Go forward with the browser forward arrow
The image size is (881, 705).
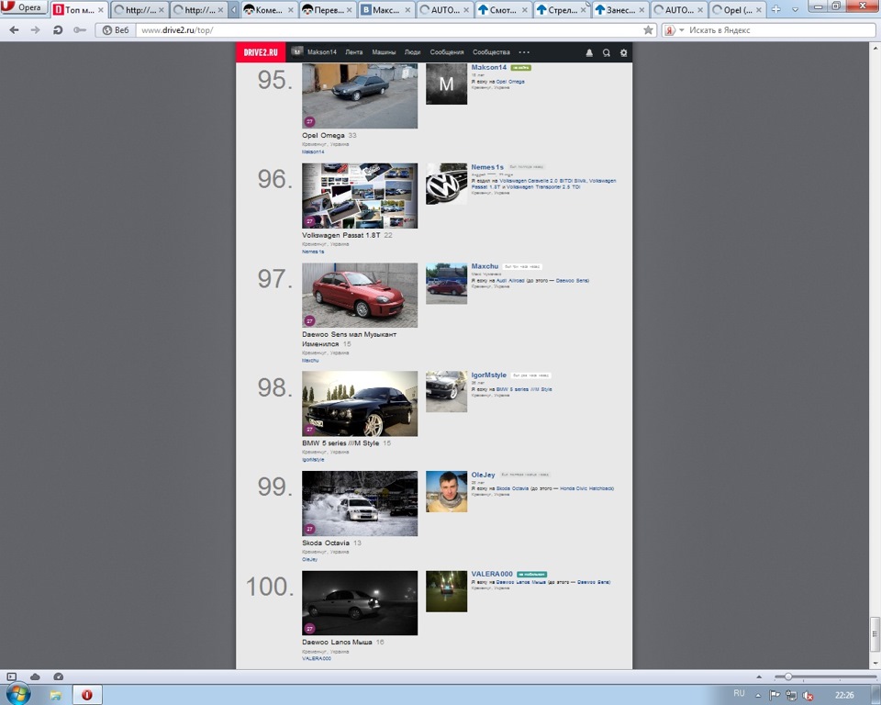36,29
